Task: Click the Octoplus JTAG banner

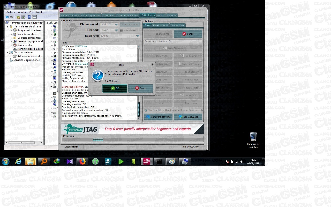Action: click(x=132, y=129)
